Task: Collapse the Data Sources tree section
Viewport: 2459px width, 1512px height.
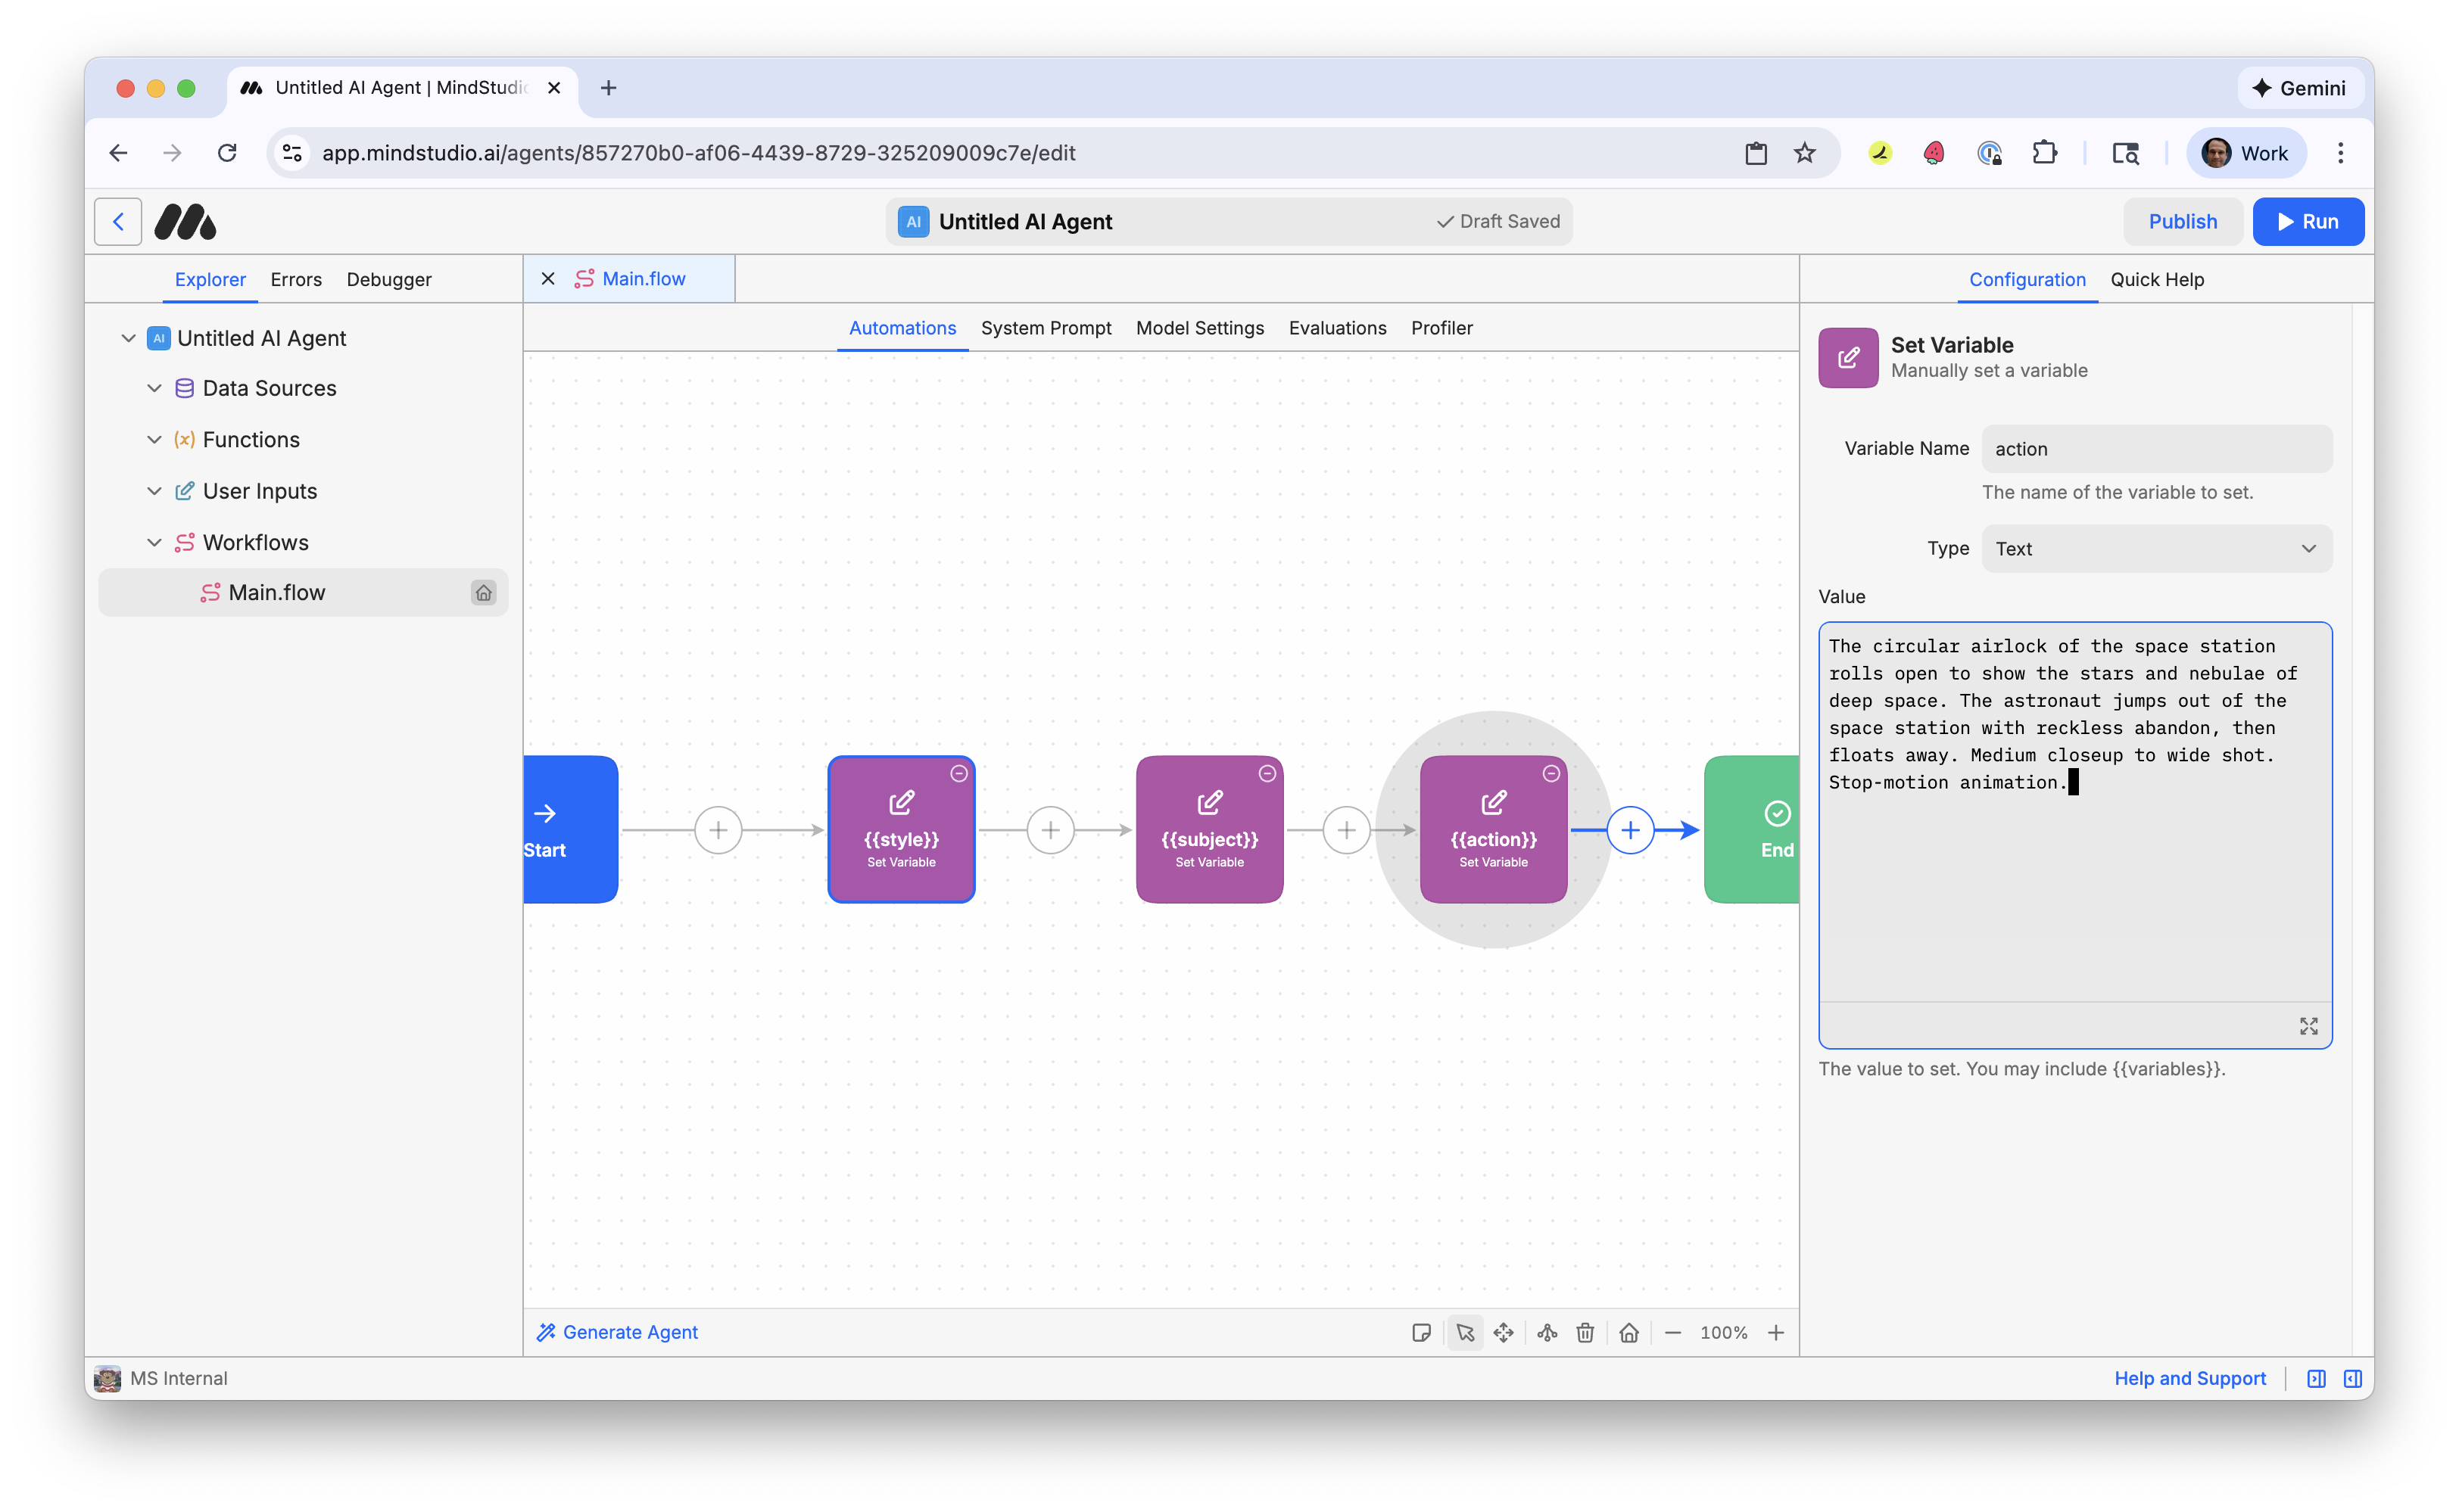Action: 154,388
